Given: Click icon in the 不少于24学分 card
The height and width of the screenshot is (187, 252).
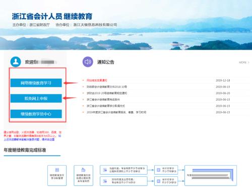Looking at the screenshot, I should [x=158, y=181].
